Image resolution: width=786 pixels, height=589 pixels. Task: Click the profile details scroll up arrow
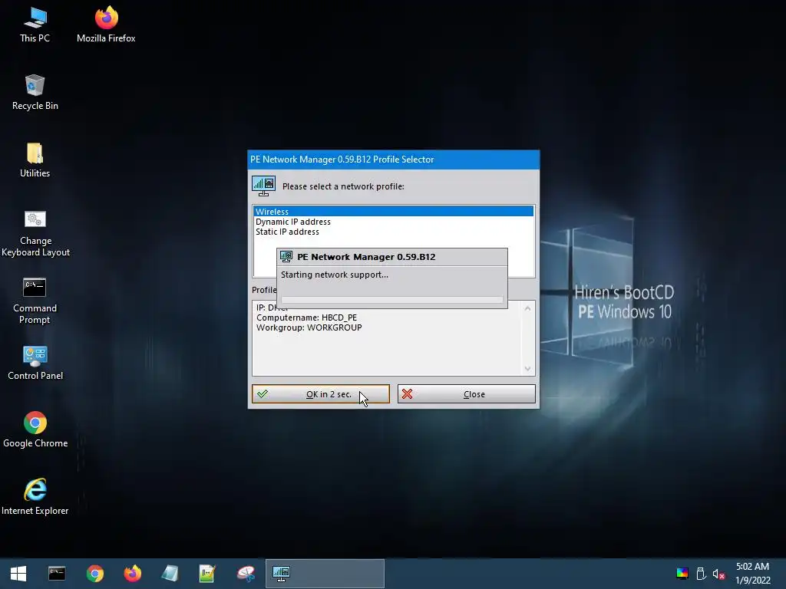527,308
